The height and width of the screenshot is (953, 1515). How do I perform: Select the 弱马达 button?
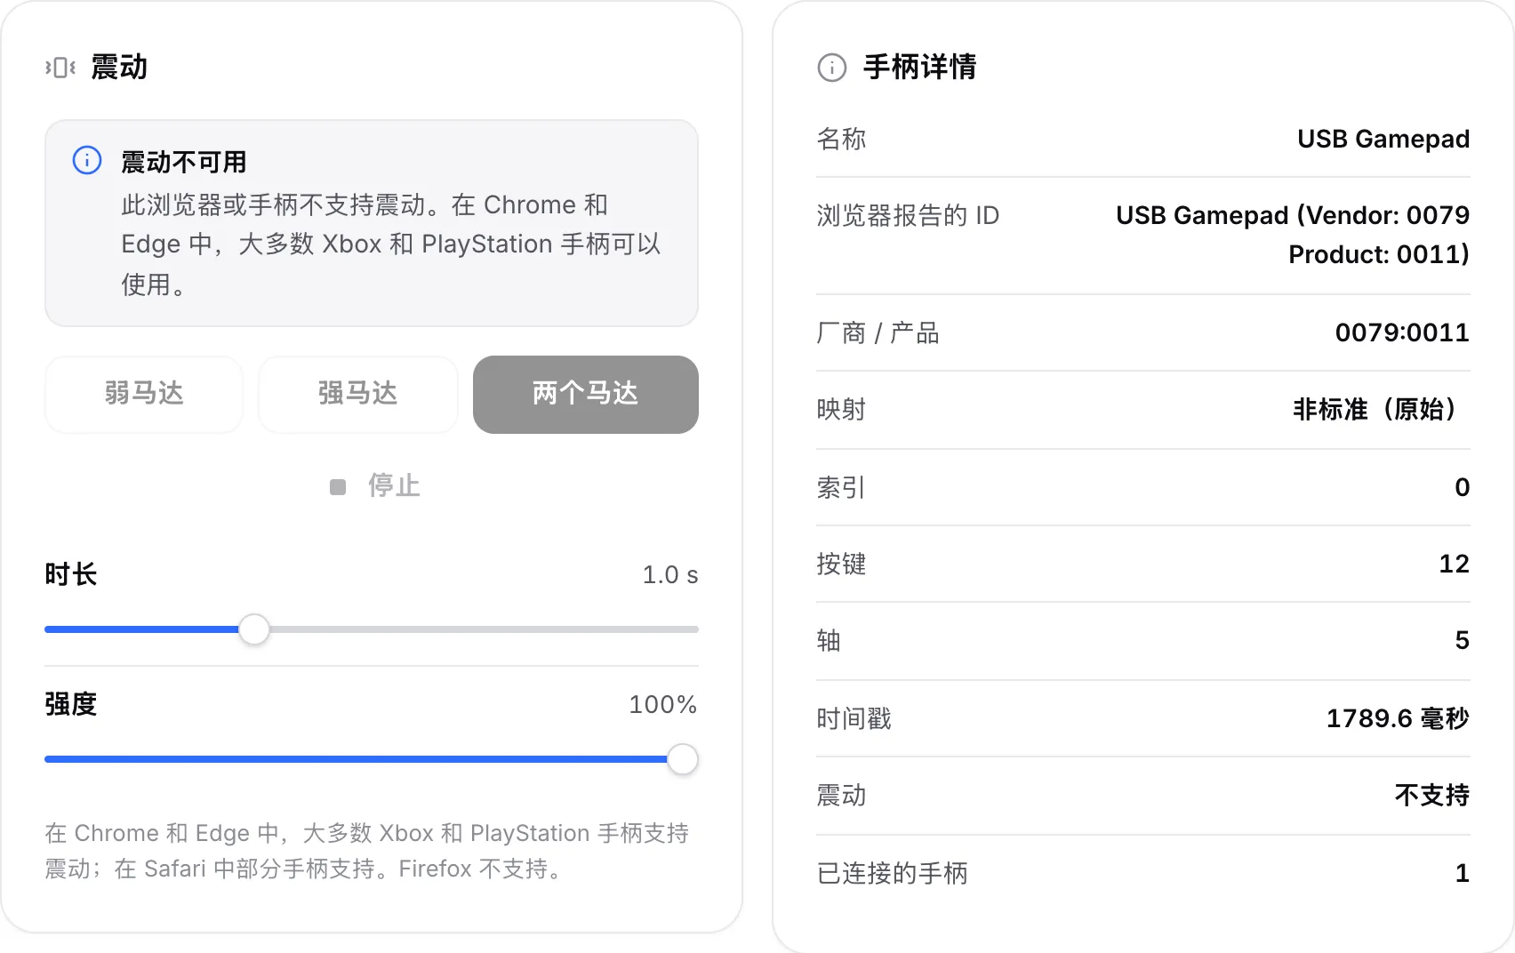(x=144, y=394)
